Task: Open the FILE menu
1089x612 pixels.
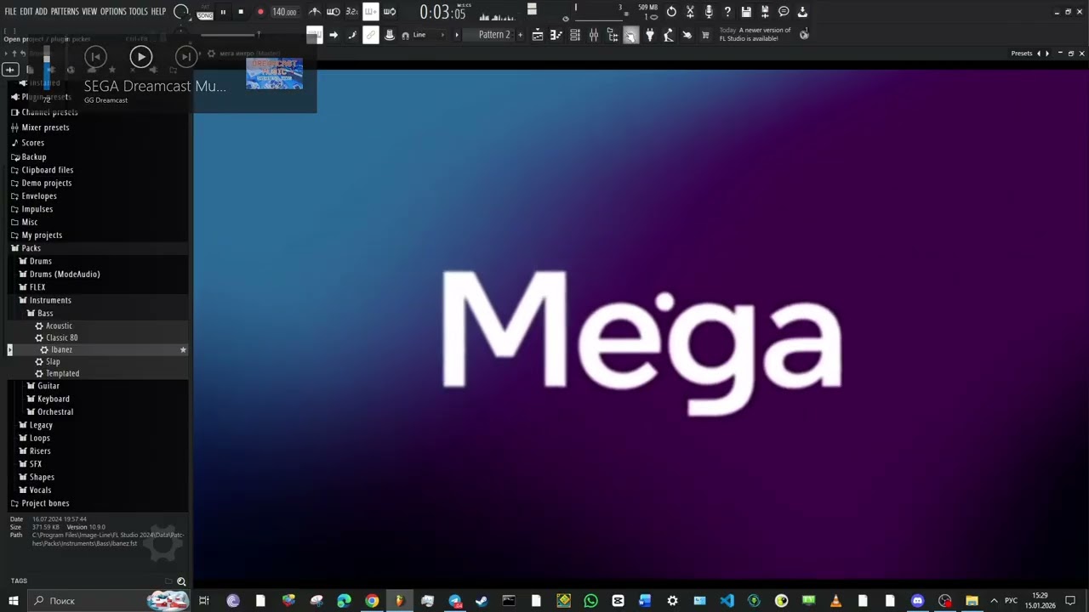Action: click(x=10, y=12)
